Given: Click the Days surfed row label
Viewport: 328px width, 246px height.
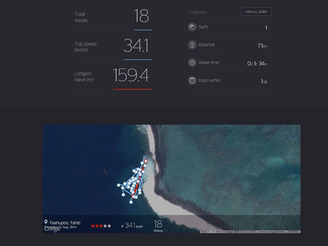Looking at the screenshot, I should (x=209, y=81).
